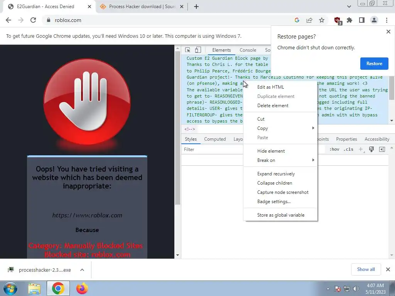Toggle the .cls classes button

tap(348, 149)
